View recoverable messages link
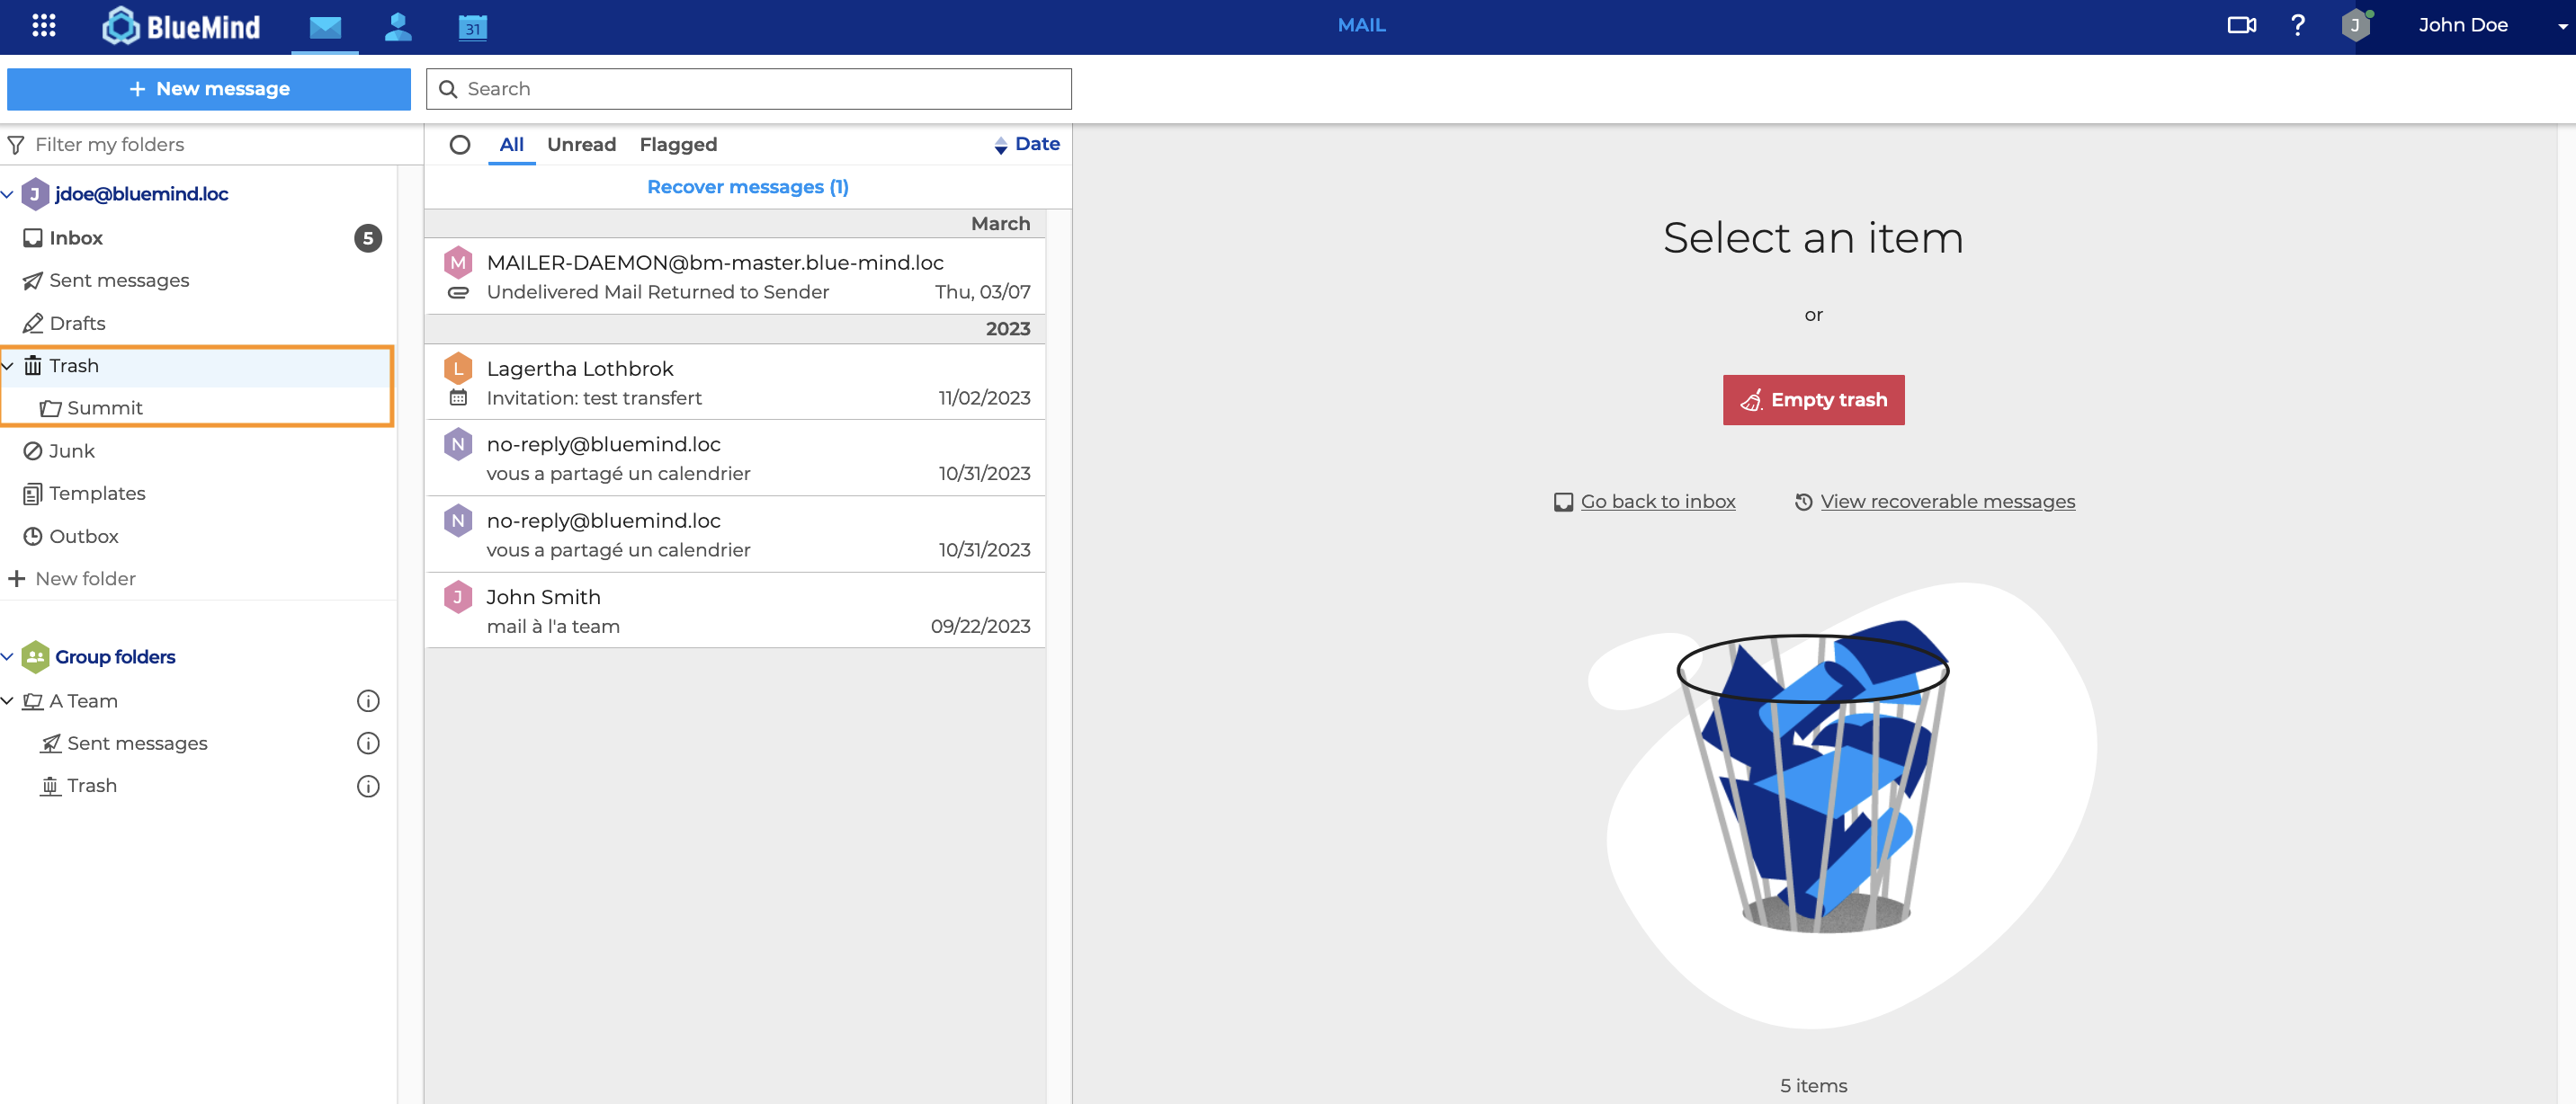 (x=1934, y=502)
